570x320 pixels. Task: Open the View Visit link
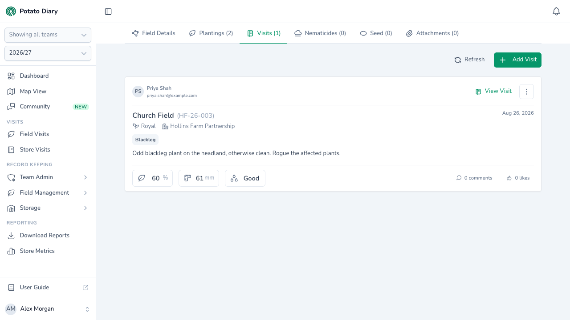pyautogui.click(x=493, y=91)
